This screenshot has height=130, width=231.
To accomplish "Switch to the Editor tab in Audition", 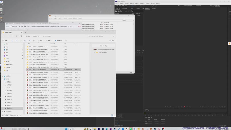I will pos(147,8).
